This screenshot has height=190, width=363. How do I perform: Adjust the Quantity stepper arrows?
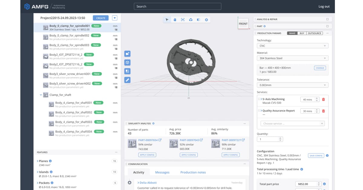(280, 139)
